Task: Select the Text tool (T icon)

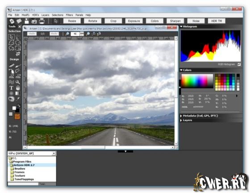Action: point(11,88)
